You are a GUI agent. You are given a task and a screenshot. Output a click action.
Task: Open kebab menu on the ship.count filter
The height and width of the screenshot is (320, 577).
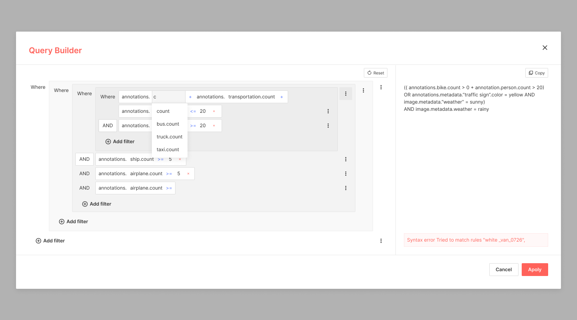pos(346,159)
